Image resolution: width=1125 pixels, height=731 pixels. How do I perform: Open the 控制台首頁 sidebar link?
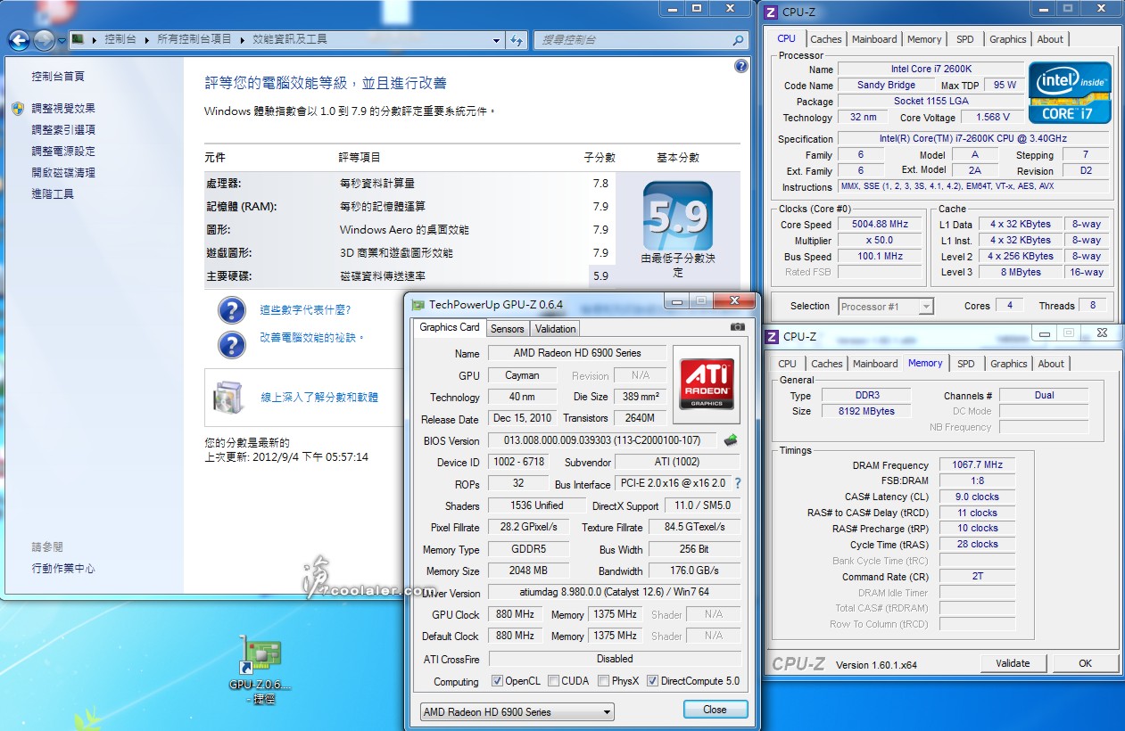(58, 77)
